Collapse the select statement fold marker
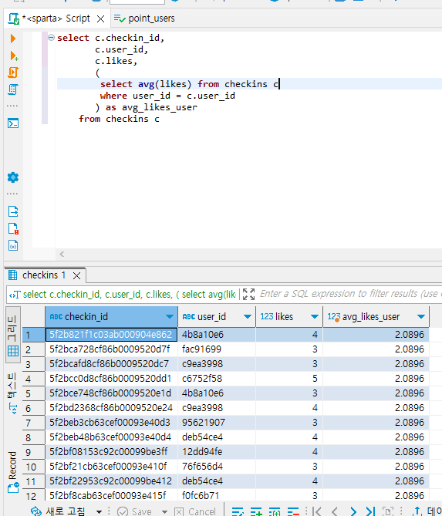The width and height of the screenshot is (442, 516). pyautogui.click(x=51, y=38)
